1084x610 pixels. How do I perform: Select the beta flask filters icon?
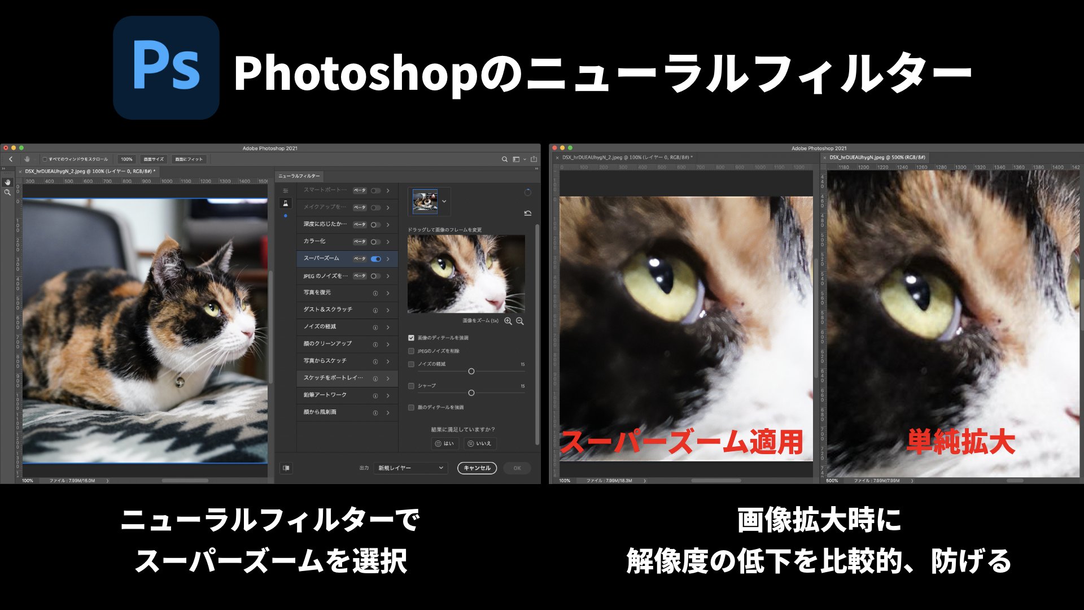(x=286, y=203)
